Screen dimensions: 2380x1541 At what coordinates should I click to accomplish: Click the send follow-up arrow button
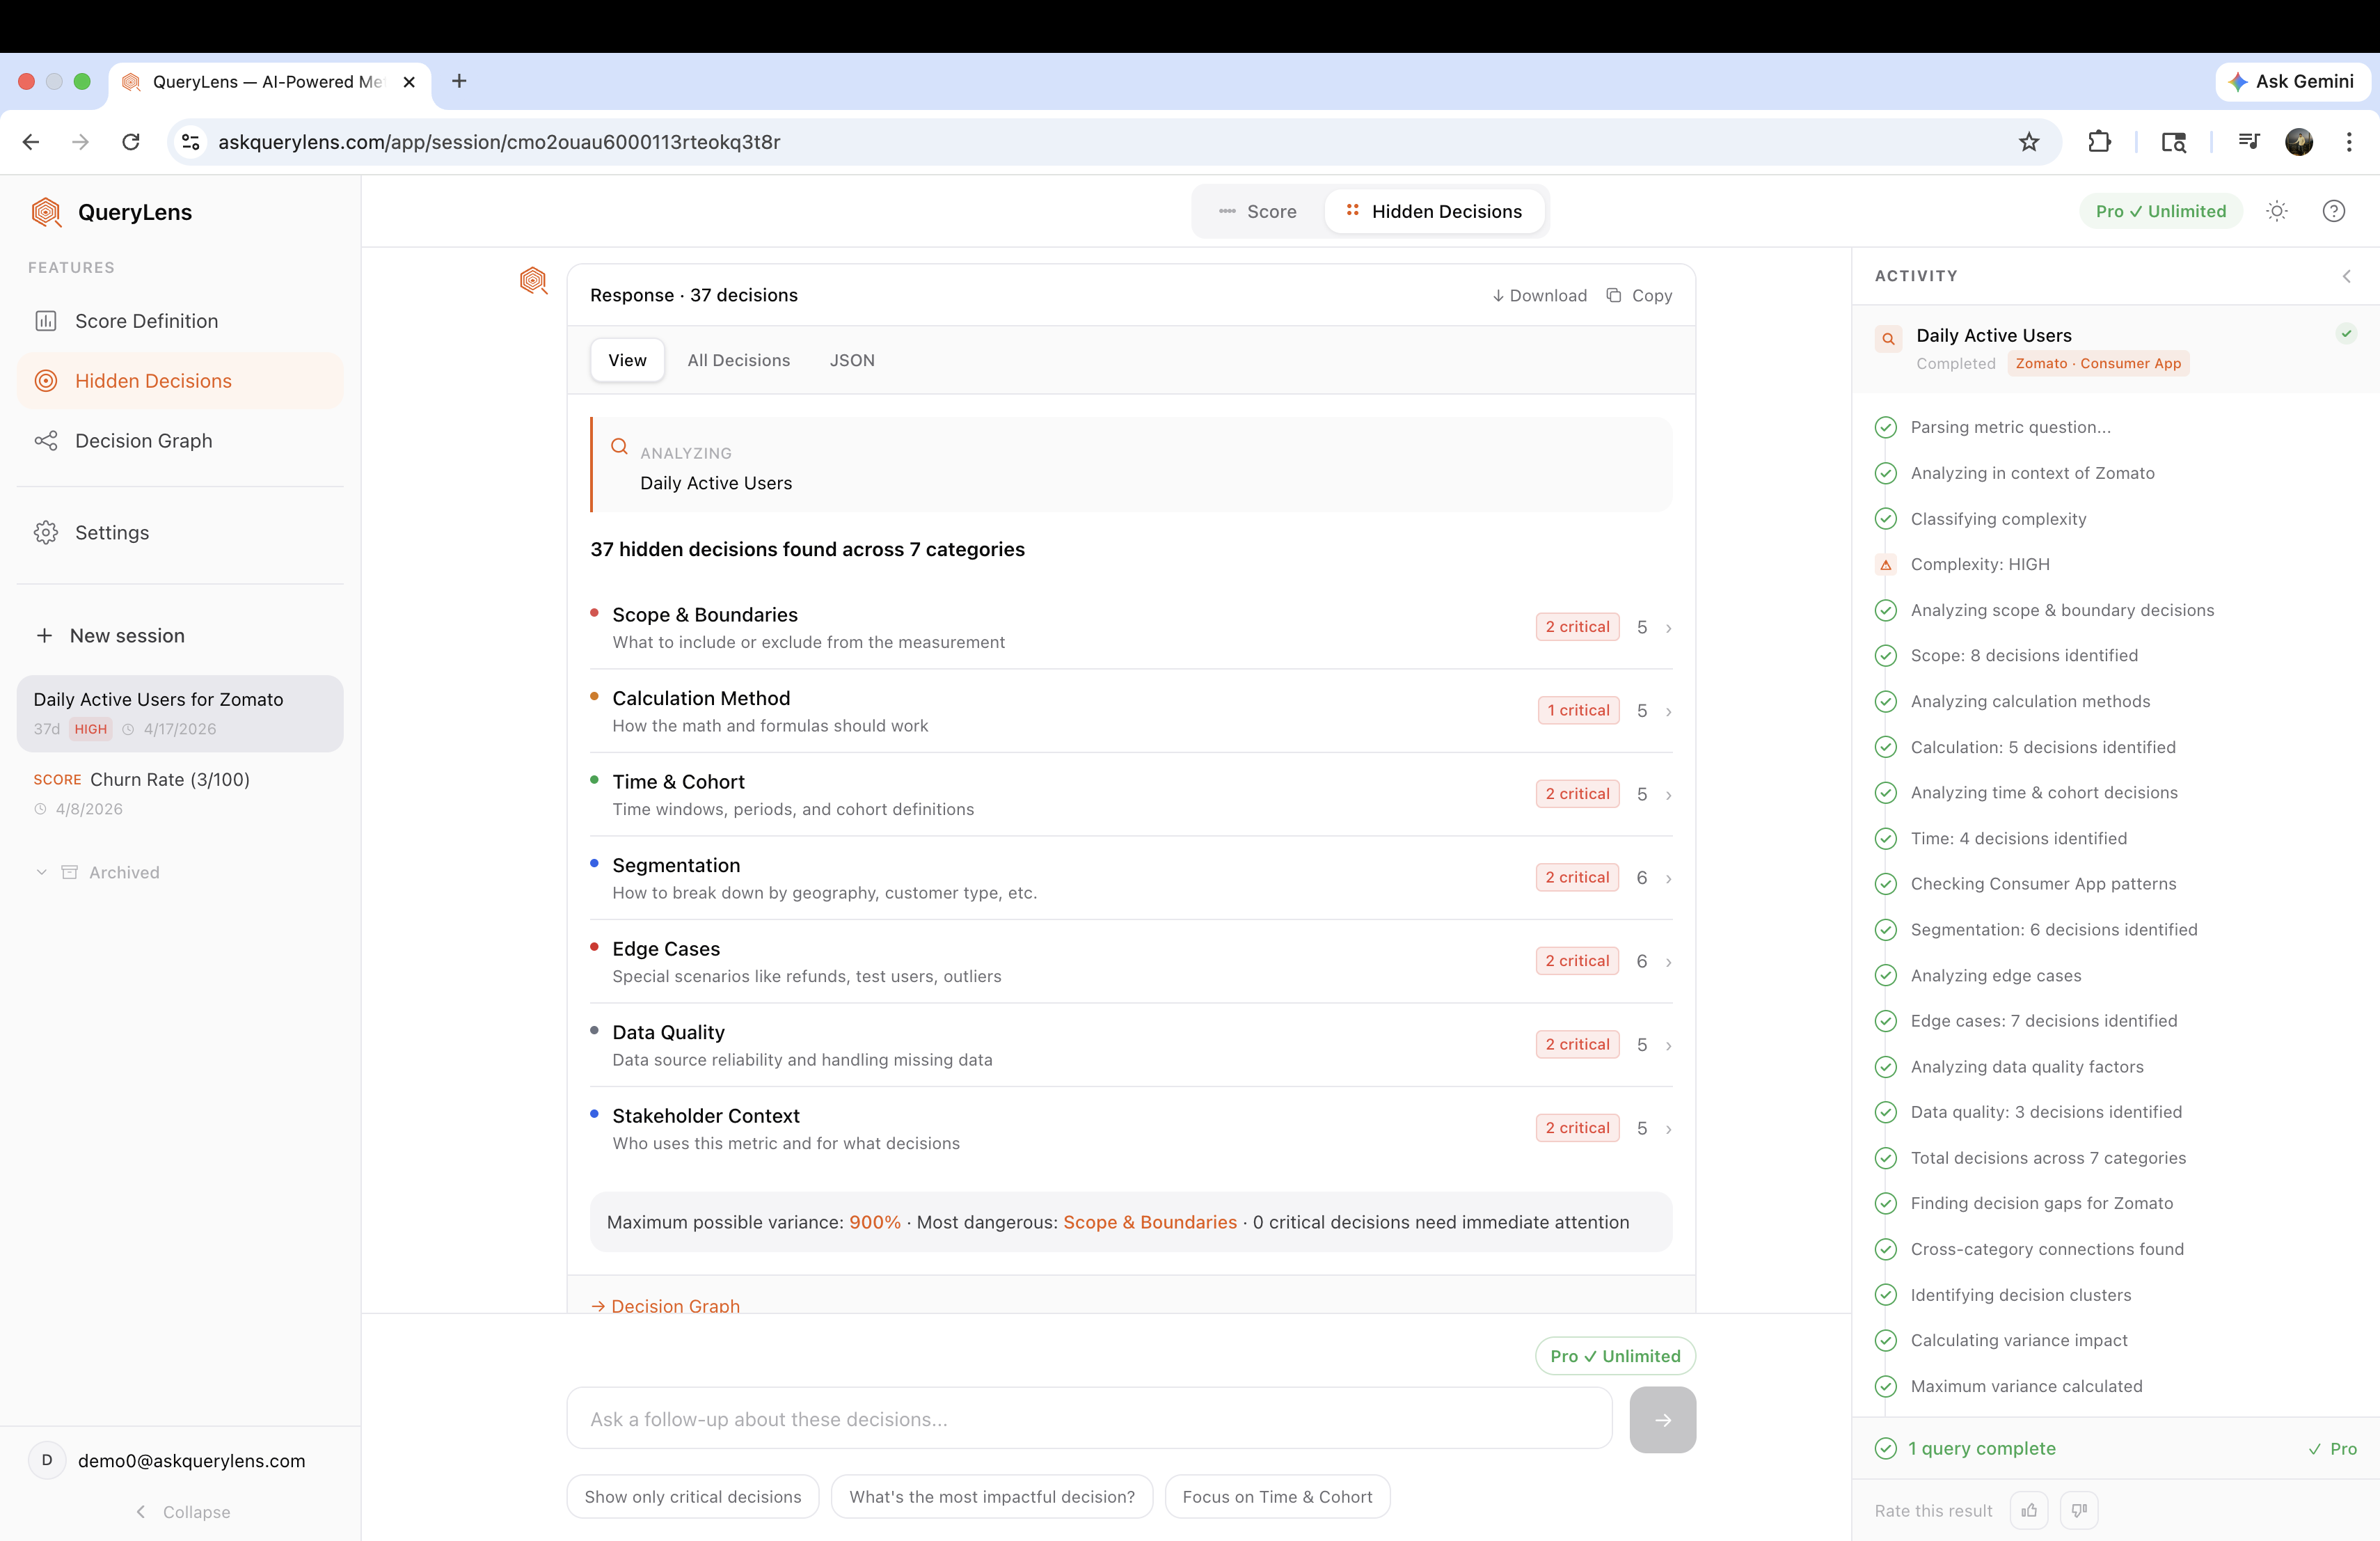point(1662,1419)
